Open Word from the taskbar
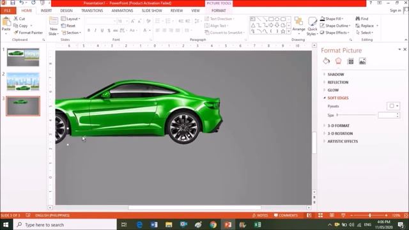This screenshot has width=409, height=230. click(154, 224)
